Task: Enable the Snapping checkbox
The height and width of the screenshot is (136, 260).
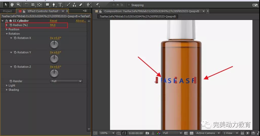Action: [129, 5]
